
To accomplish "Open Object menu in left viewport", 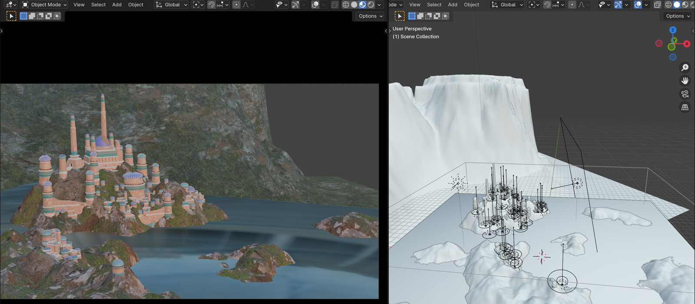I will click(136, 5).
